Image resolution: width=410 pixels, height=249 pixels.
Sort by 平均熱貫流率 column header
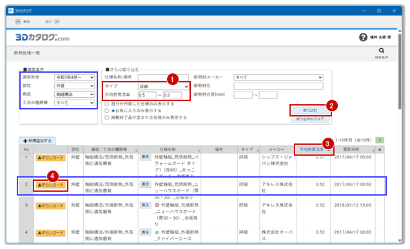(313, 149)
